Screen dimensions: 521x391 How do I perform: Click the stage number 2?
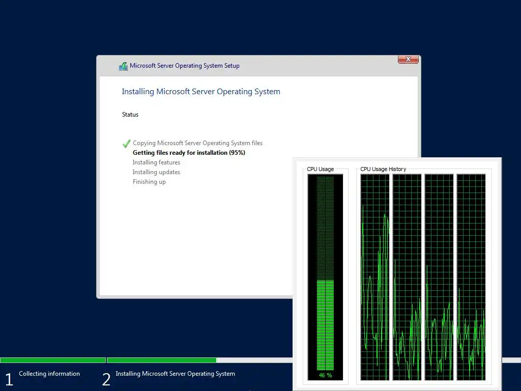click(106, 379)
